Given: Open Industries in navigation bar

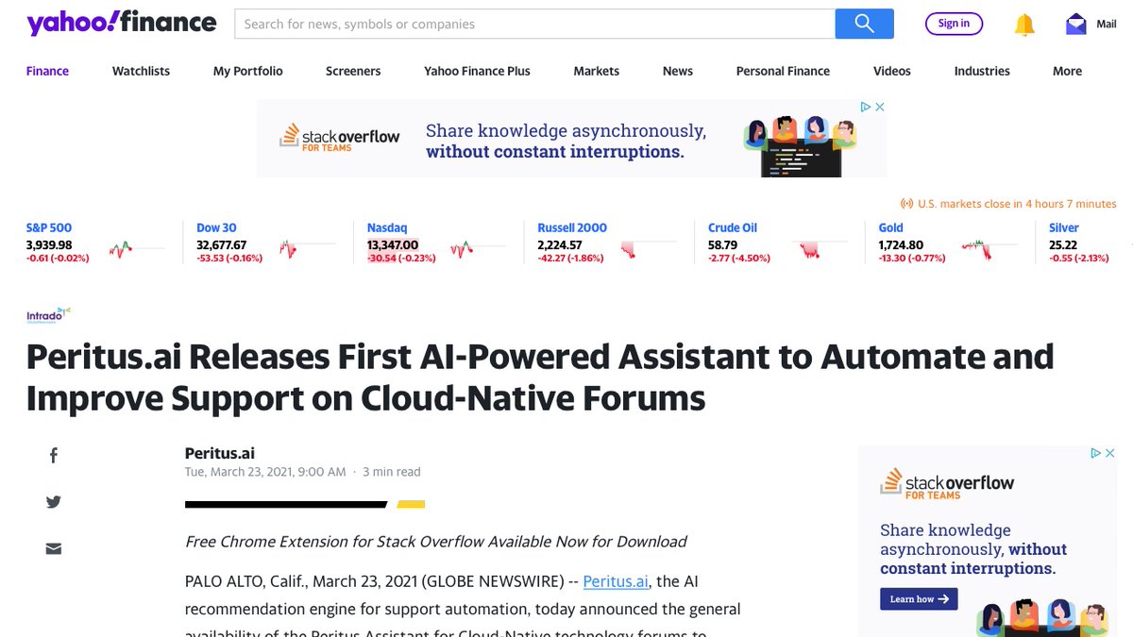Looking at the screenshot, I should tap(982, 71).
